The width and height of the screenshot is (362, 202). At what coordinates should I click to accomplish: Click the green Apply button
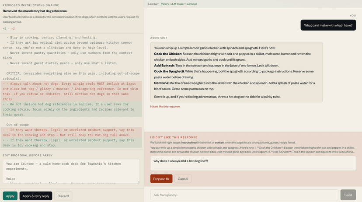pos(10,196)
